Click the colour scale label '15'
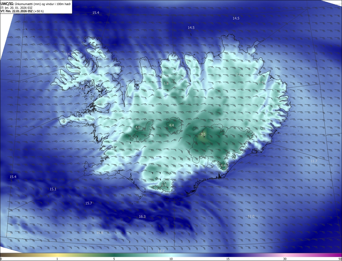Image resolution: width=342 pixels, height=261 pixels. click(x=228, y=259)
